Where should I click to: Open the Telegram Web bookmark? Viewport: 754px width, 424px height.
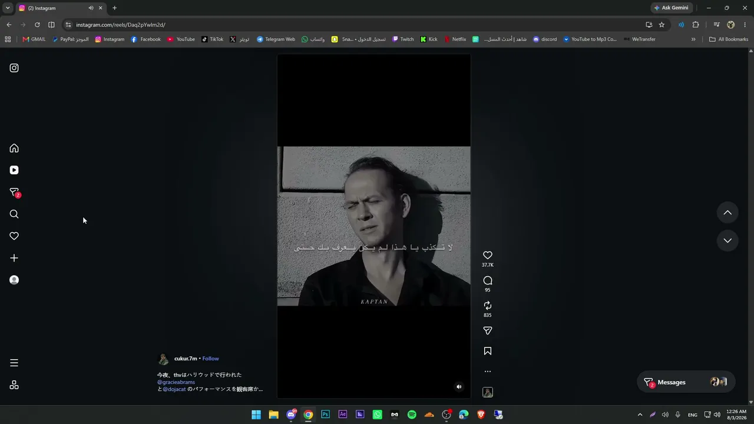pyautogui.click(x=276, y=39)
